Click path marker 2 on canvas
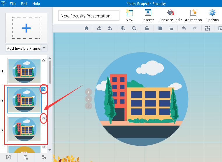The height and width of the screenshot is (162, 222). pyautogui.click(x=89, y=99)
